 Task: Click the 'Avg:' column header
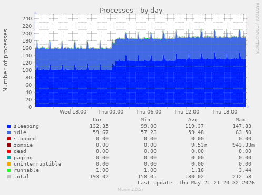pos(194,120)
